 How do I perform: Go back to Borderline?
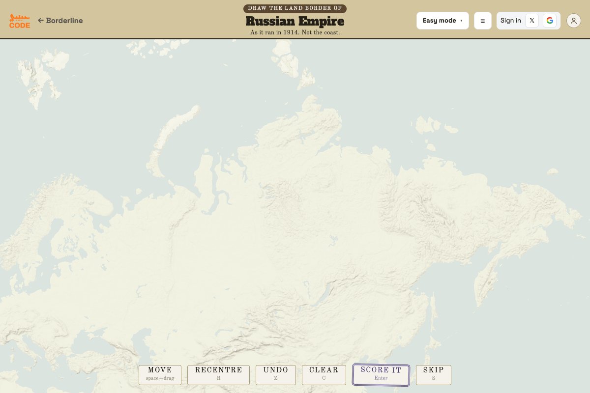(60, 21)
